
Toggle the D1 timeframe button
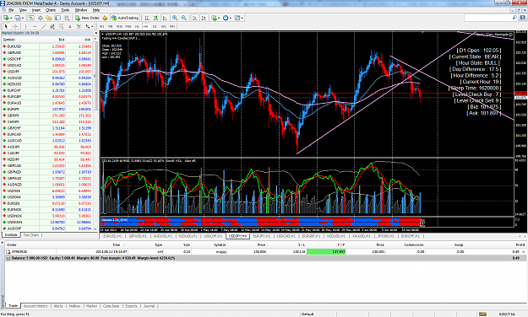point(155,26)
